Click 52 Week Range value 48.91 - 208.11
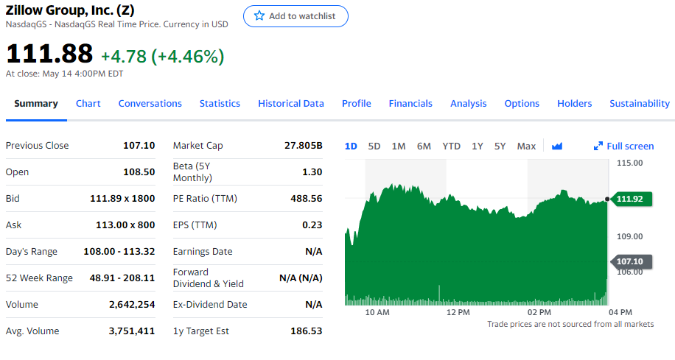This screenshot has height=360, width=675. click(122, 278)
